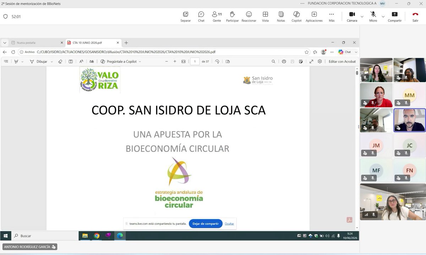Viewport: 426px width, 255px height.
Task: Open the Copilot Chat button in Edge
Action: (345, 52)
